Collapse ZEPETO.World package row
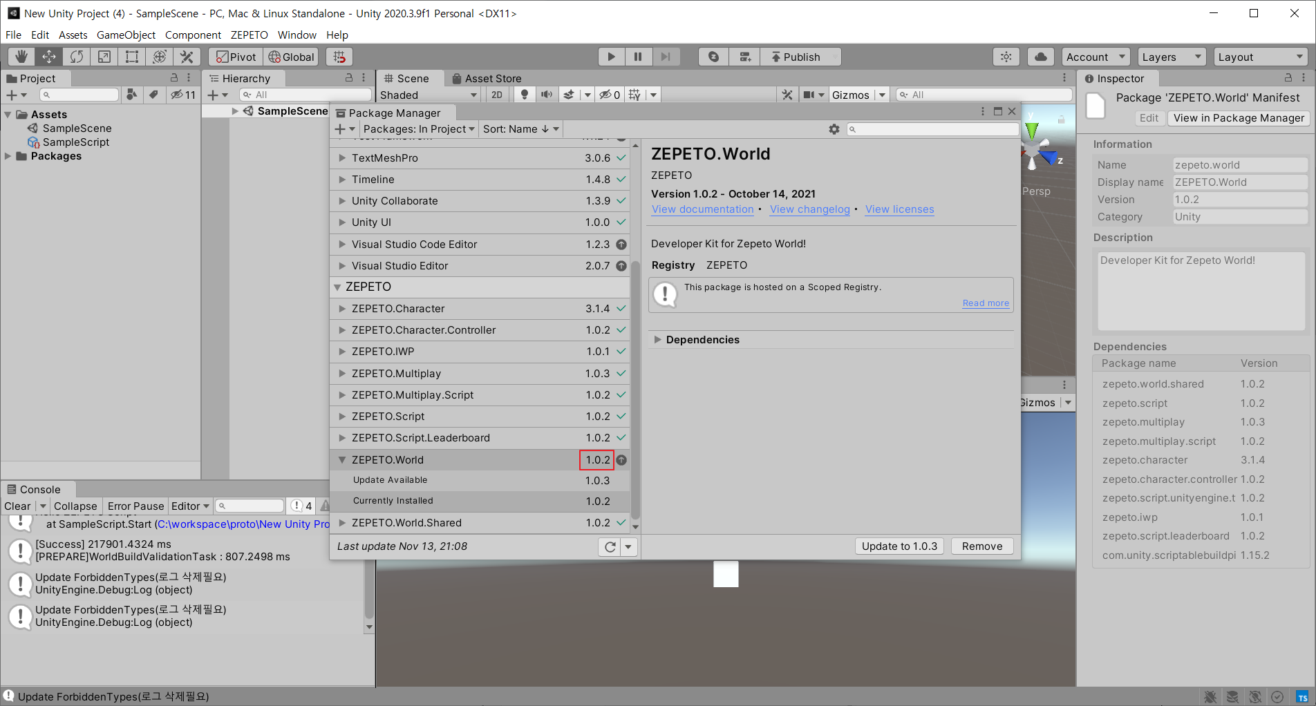This screenshot has width=1316, height=706. pos(341,459)
